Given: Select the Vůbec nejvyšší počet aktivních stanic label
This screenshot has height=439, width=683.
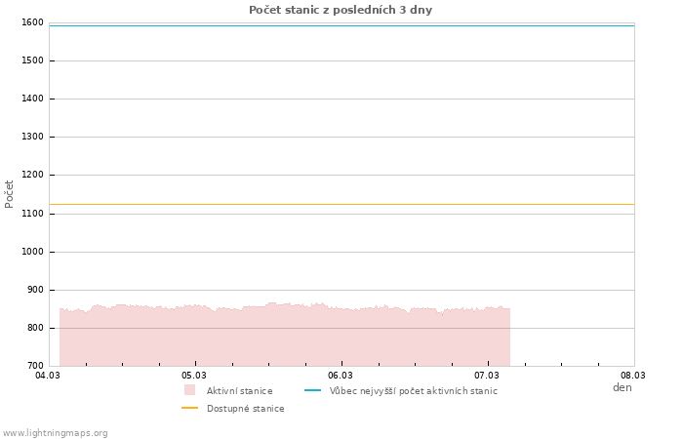Looking at the screenshot, I should tap(413, 391).
